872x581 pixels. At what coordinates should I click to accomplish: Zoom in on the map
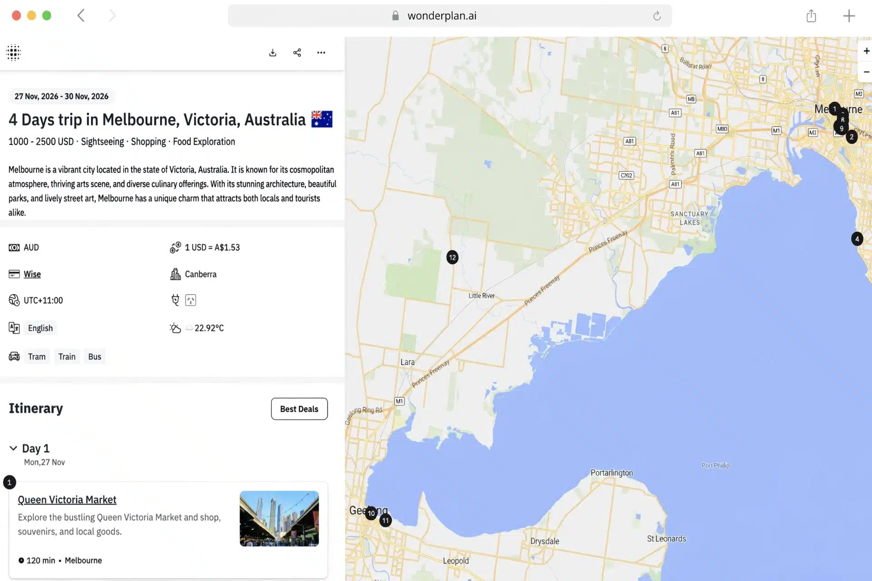866,51
